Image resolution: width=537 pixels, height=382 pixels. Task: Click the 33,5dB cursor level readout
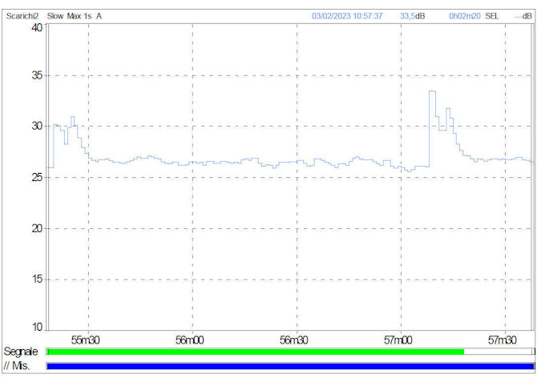(412, 16)
